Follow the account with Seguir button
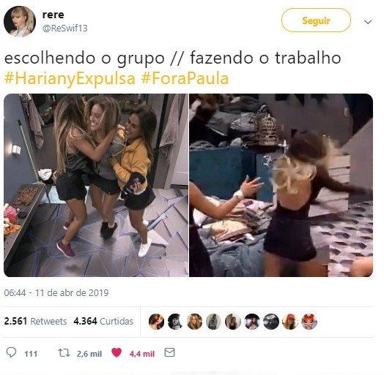This screenshot has width=384, height=375. point(316,20)
